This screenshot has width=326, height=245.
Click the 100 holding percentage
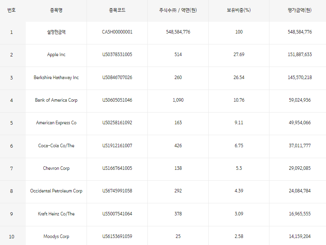pyautogui.click(x=239, y=32)
